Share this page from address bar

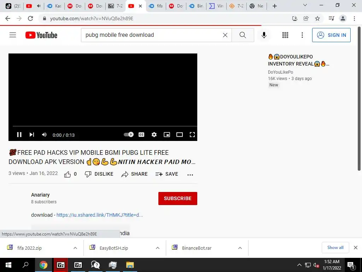tap(306, 18)
